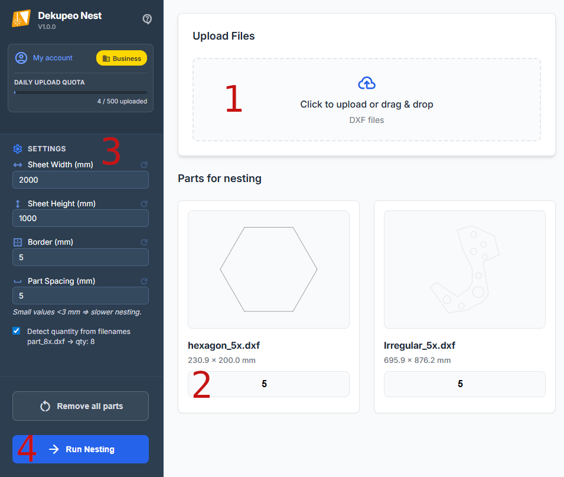Click Remove all parts button
This screenshot has height=477, width=564.
[80, 406]
